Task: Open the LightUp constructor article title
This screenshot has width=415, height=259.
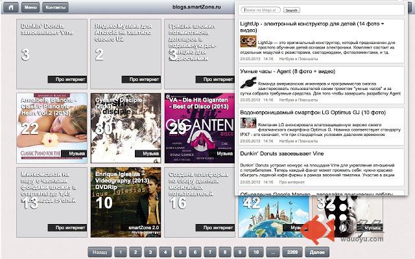Action: tap(312, 27)
